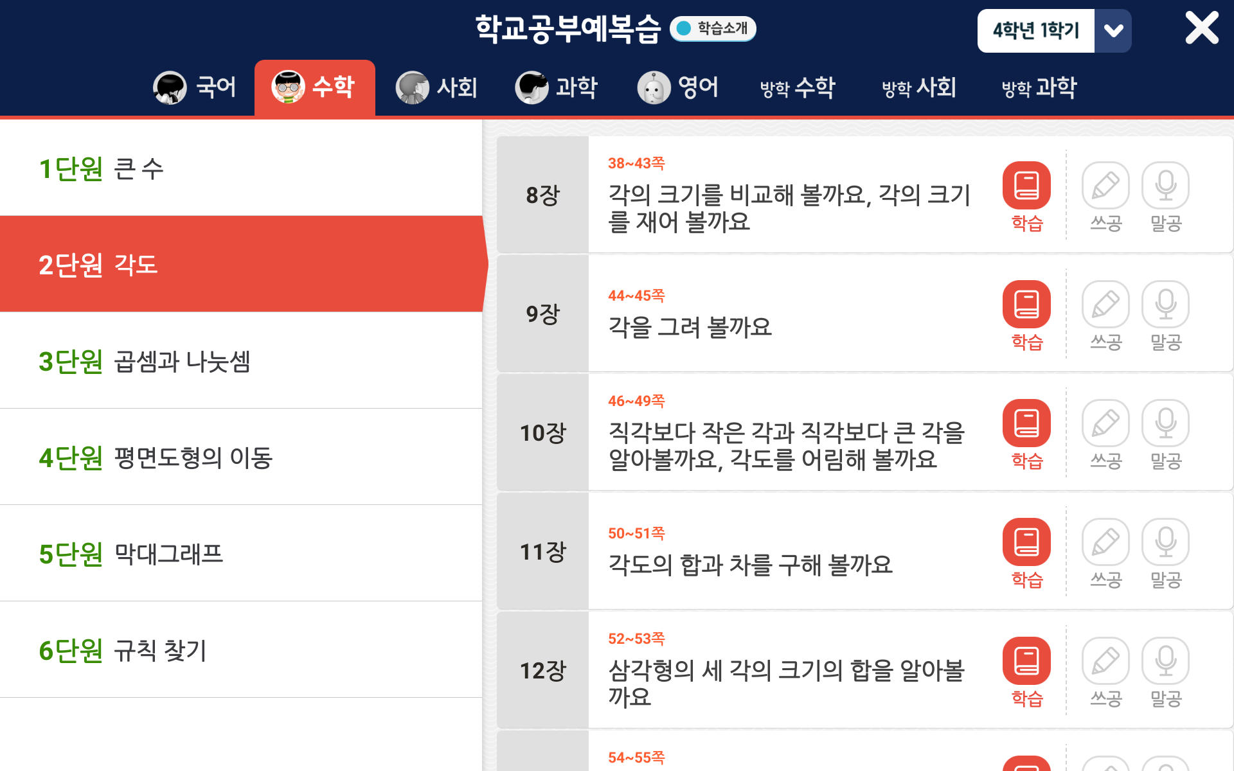
Task: Start 학습 for 9장 각을 그려 볼까요
Action: click(x=1026, y=305)
